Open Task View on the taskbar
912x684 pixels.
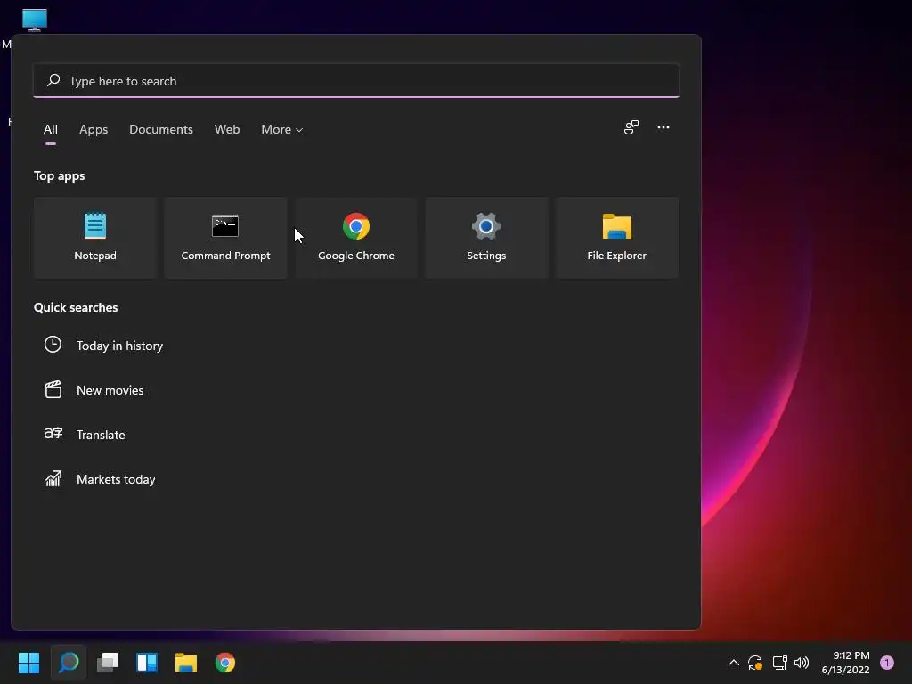point(108,663)
